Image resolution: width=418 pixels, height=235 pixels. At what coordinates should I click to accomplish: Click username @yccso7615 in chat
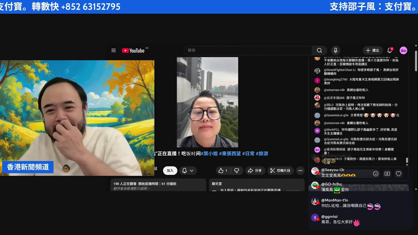coord(333,159)
